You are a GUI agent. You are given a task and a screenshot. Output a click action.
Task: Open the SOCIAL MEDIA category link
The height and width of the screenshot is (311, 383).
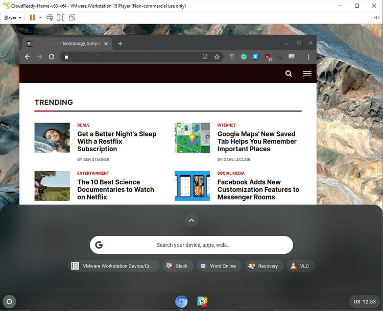click(231, 173)
